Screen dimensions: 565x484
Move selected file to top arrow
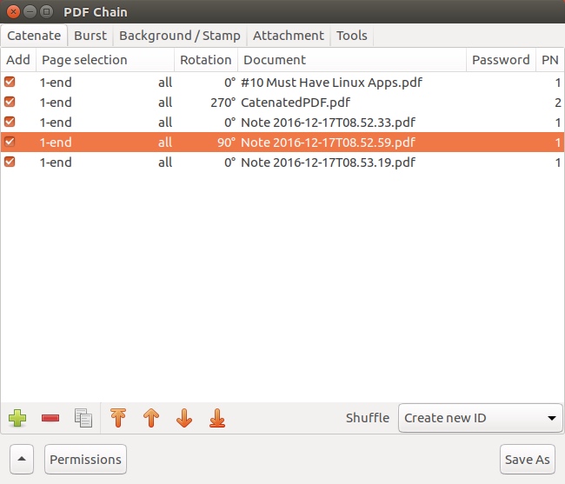[118, 418]
